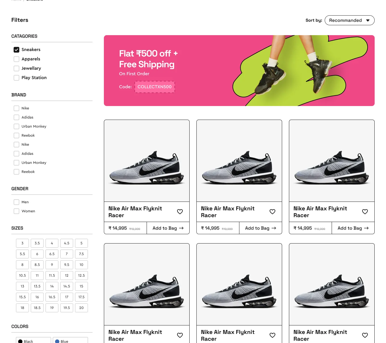Image resolution: width=386 pixels, height=343 pixels.
Task: Click the ₹ 14,995 price on top-left card
Action: pos(118,228)
